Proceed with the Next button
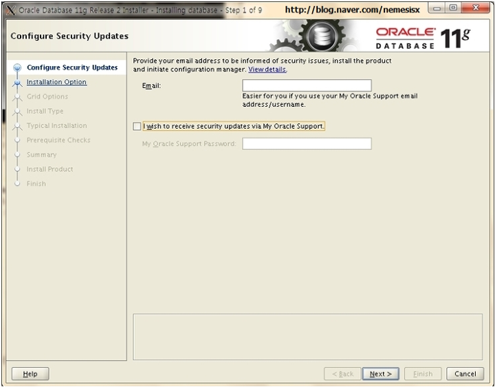Viewport: 495px width, 387px height. [381, 374]
